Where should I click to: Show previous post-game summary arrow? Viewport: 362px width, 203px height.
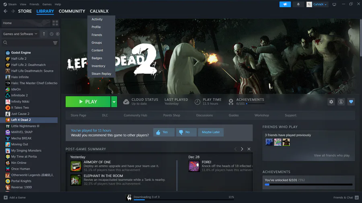click(235, 149)
